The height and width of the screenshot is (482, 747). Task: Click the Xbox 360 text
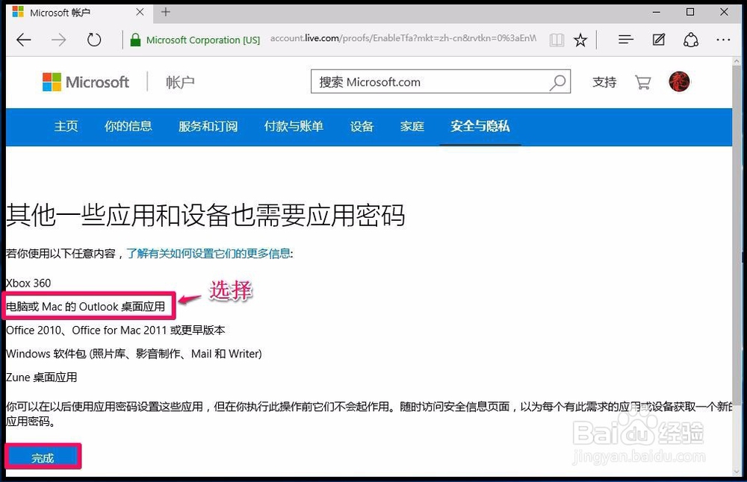click(28, 283)
